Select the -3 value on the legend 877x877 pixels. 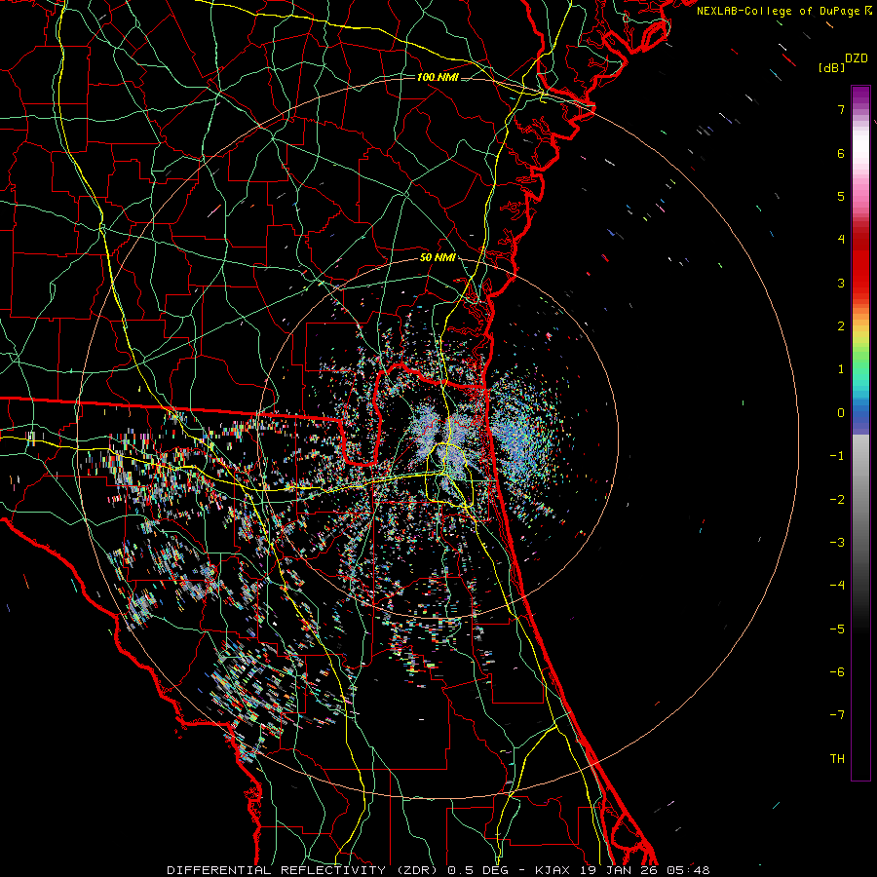[837, 542]
